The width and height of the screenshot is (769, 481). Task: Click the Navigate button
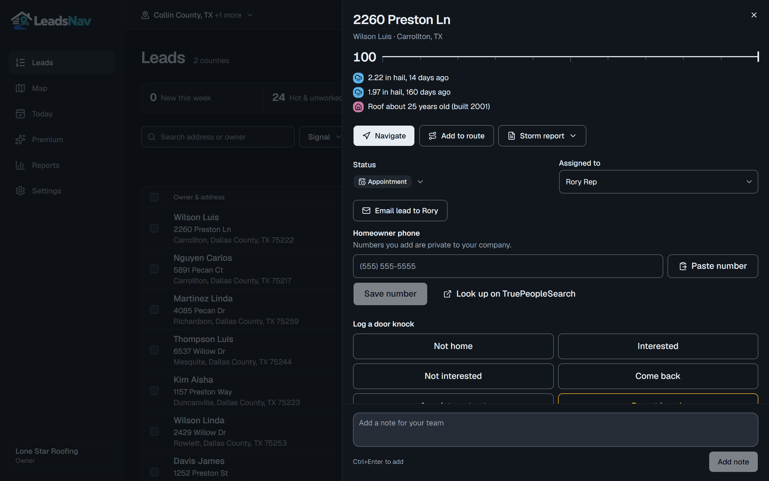(x=384, y=136)
